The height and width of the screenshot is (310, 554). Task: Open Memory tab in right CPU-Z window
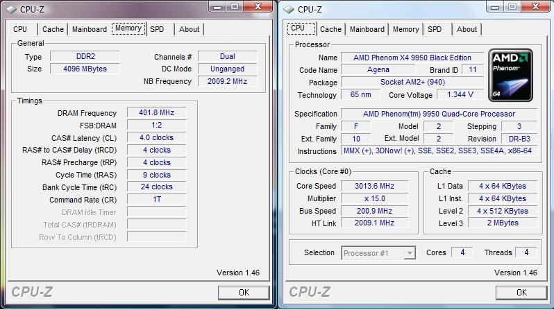(406, 29)
